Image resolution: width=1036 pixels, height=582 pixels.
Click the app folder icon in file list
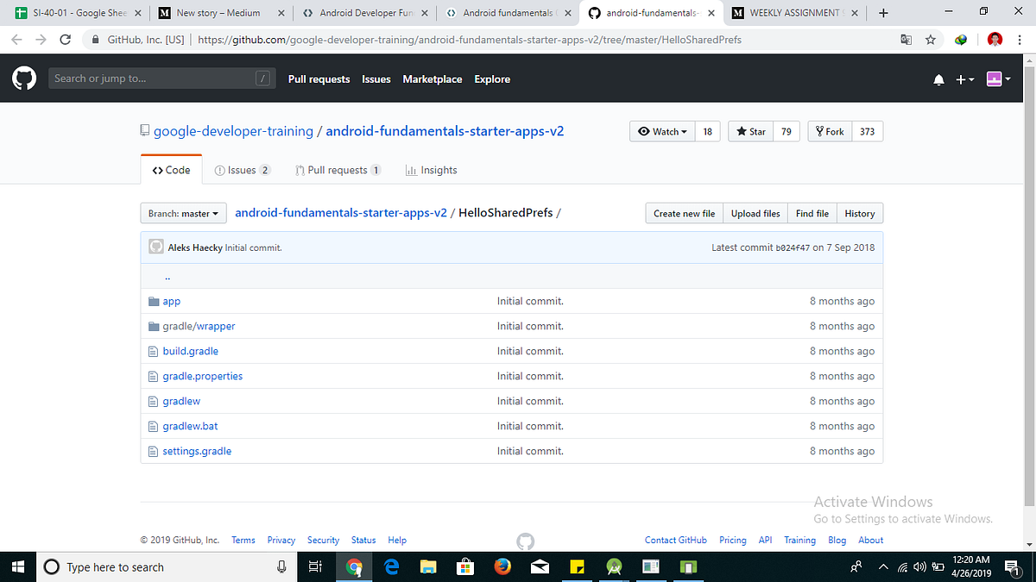tap(154, 301)
